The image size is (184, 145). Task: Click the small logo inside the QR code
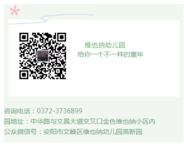pyautogui.click(x=43, y=56)
